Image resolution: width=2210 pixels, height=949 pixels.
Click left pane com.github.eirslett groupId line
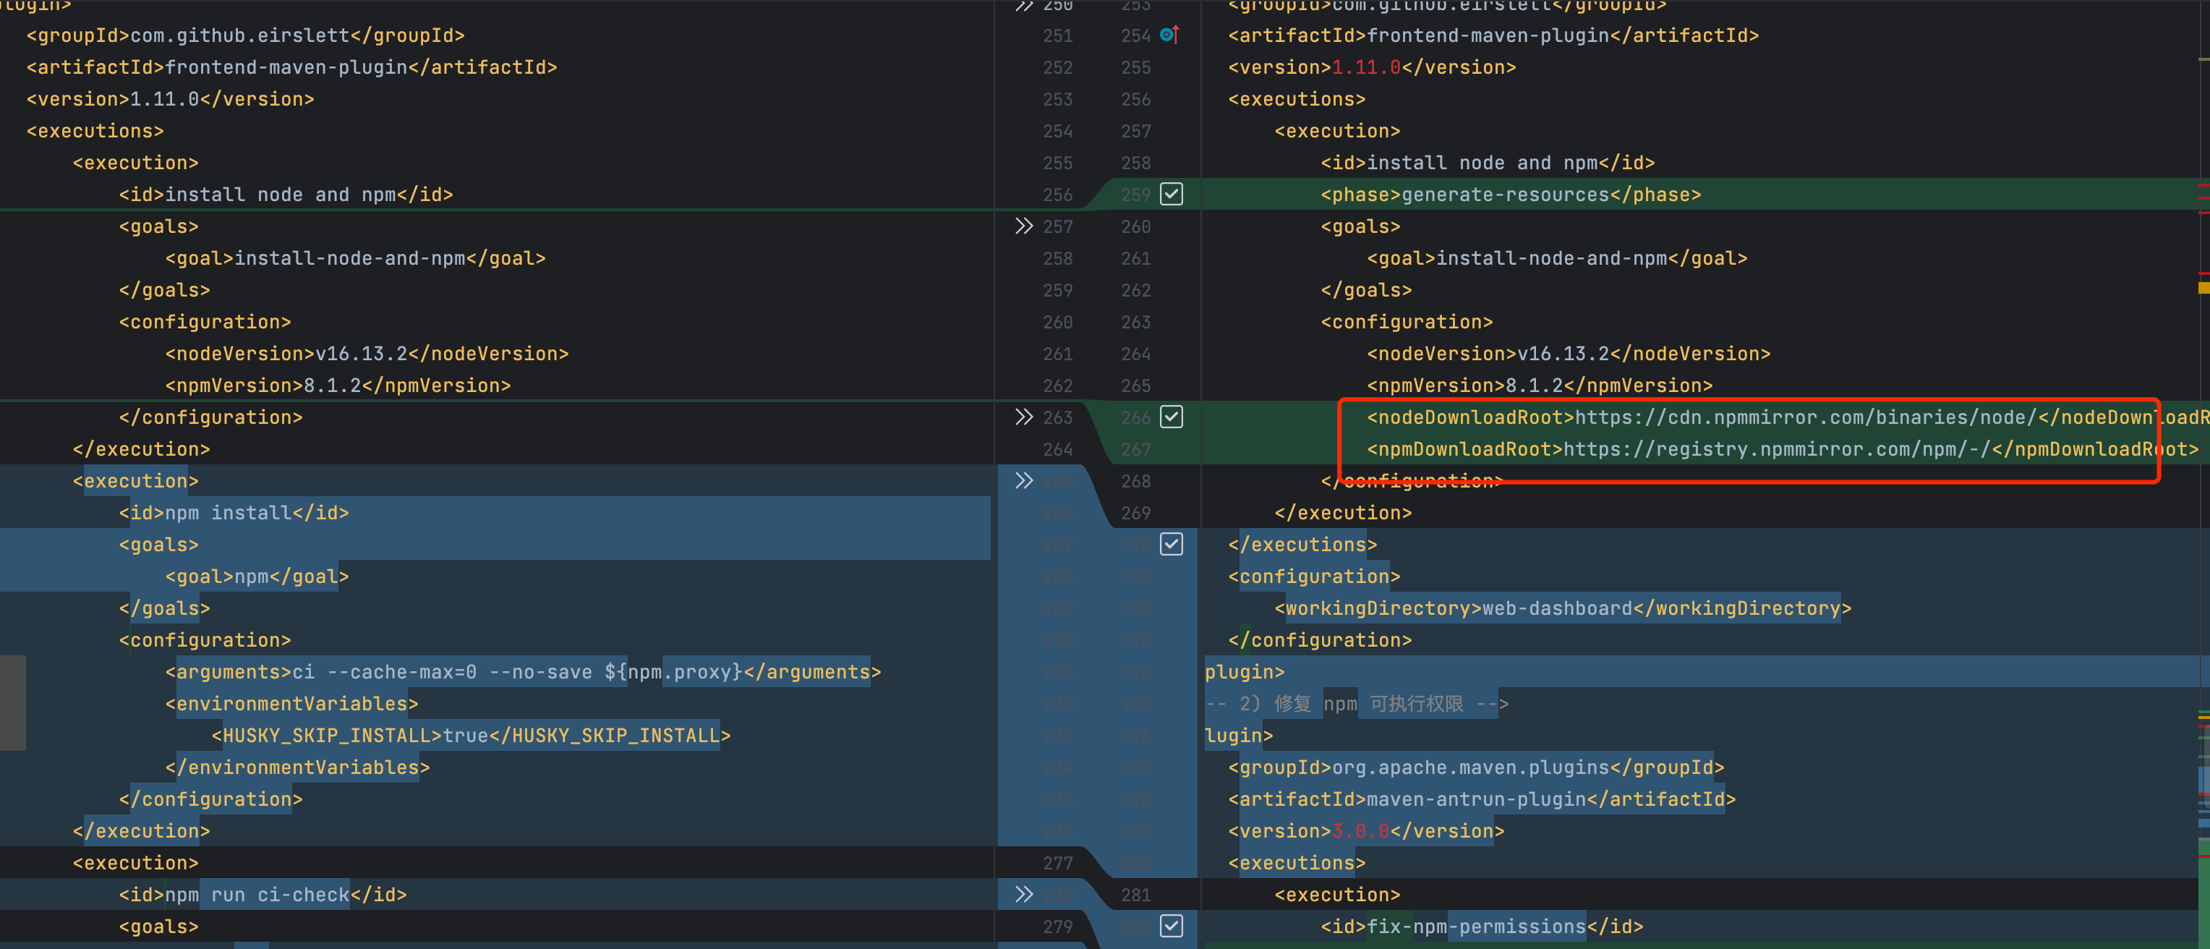[x=245, y=35]
